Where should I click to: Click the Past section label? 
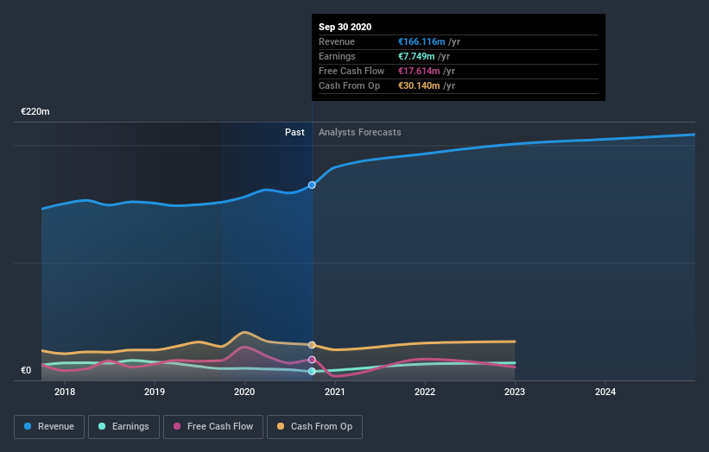[294, 132]
